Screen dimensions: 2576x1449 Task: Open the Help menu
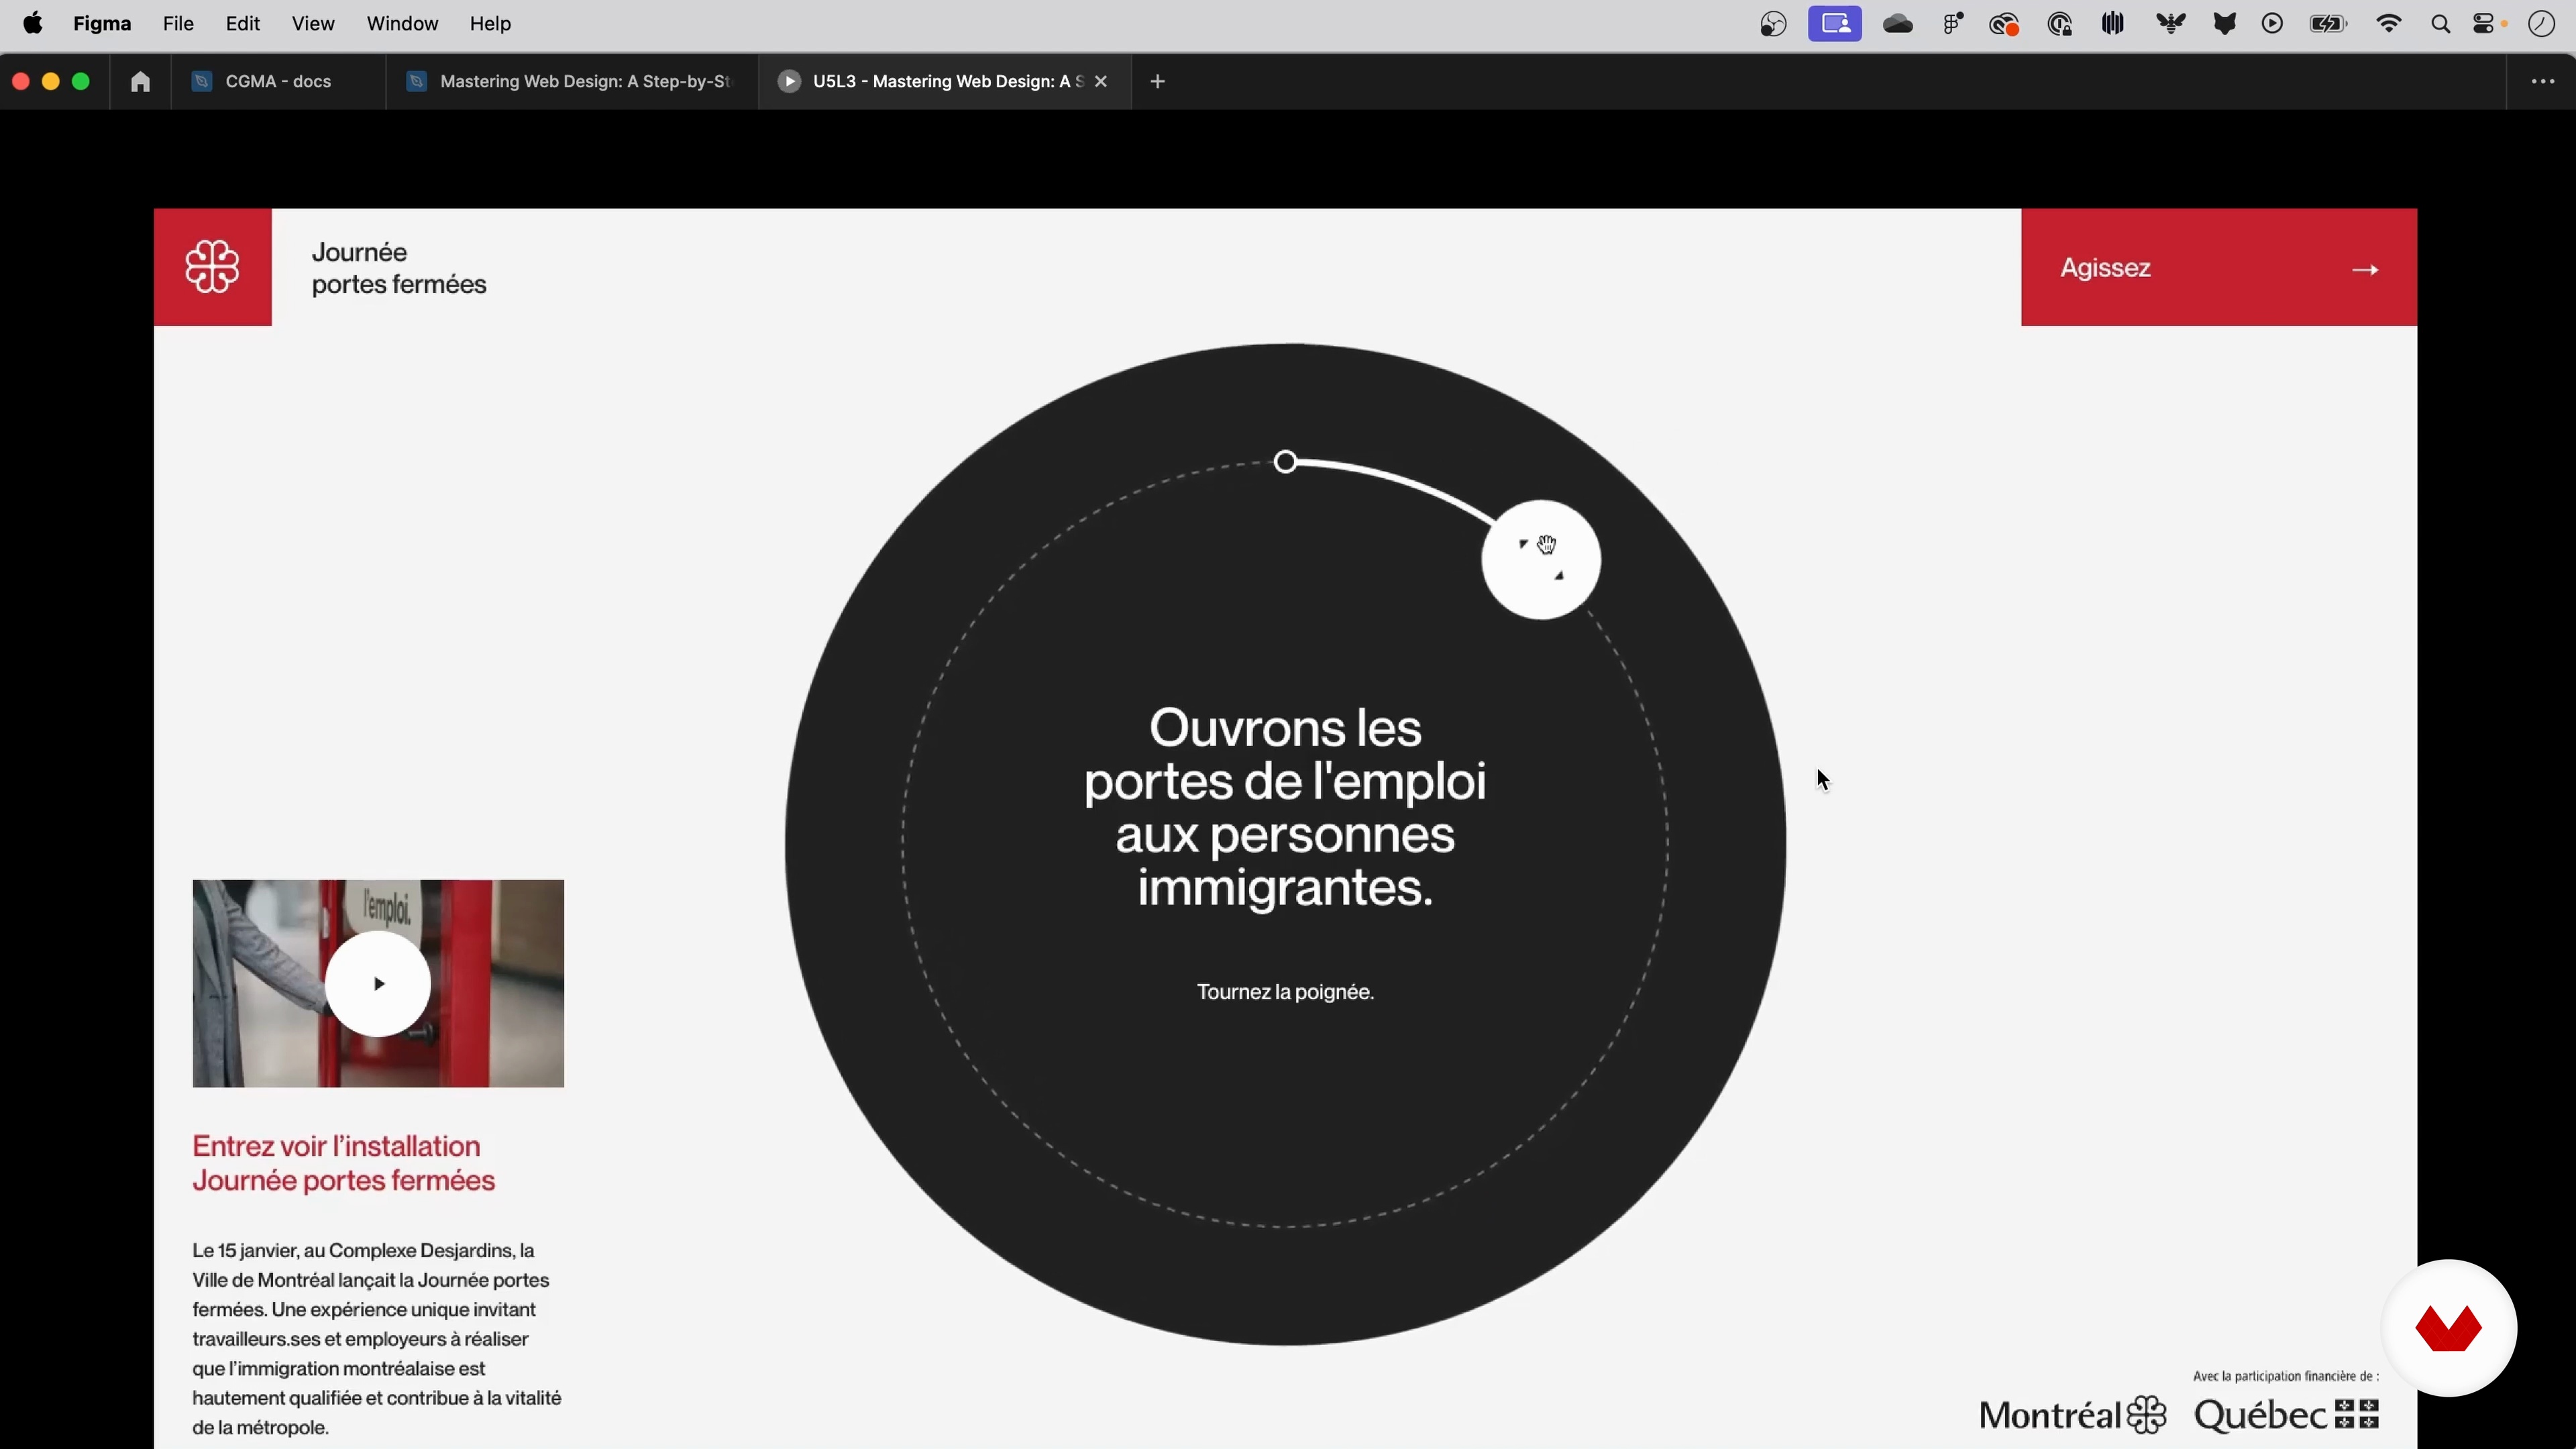[491, 24]
